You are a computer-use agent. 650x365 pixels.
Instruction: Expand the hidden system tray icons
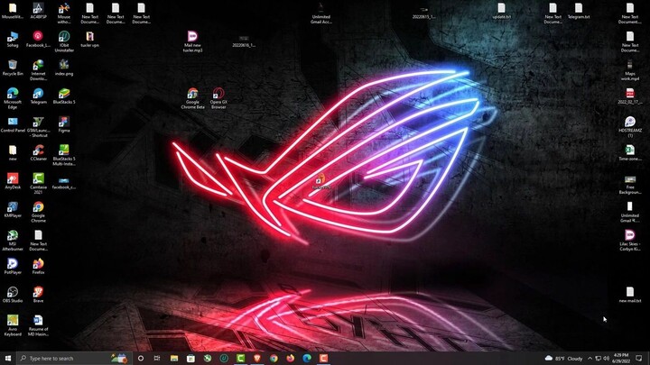590,358
